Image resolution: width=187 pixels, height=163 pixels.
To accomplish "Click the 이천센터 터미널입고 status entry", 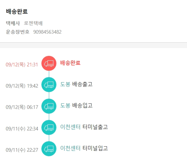I will click(84, 148).
